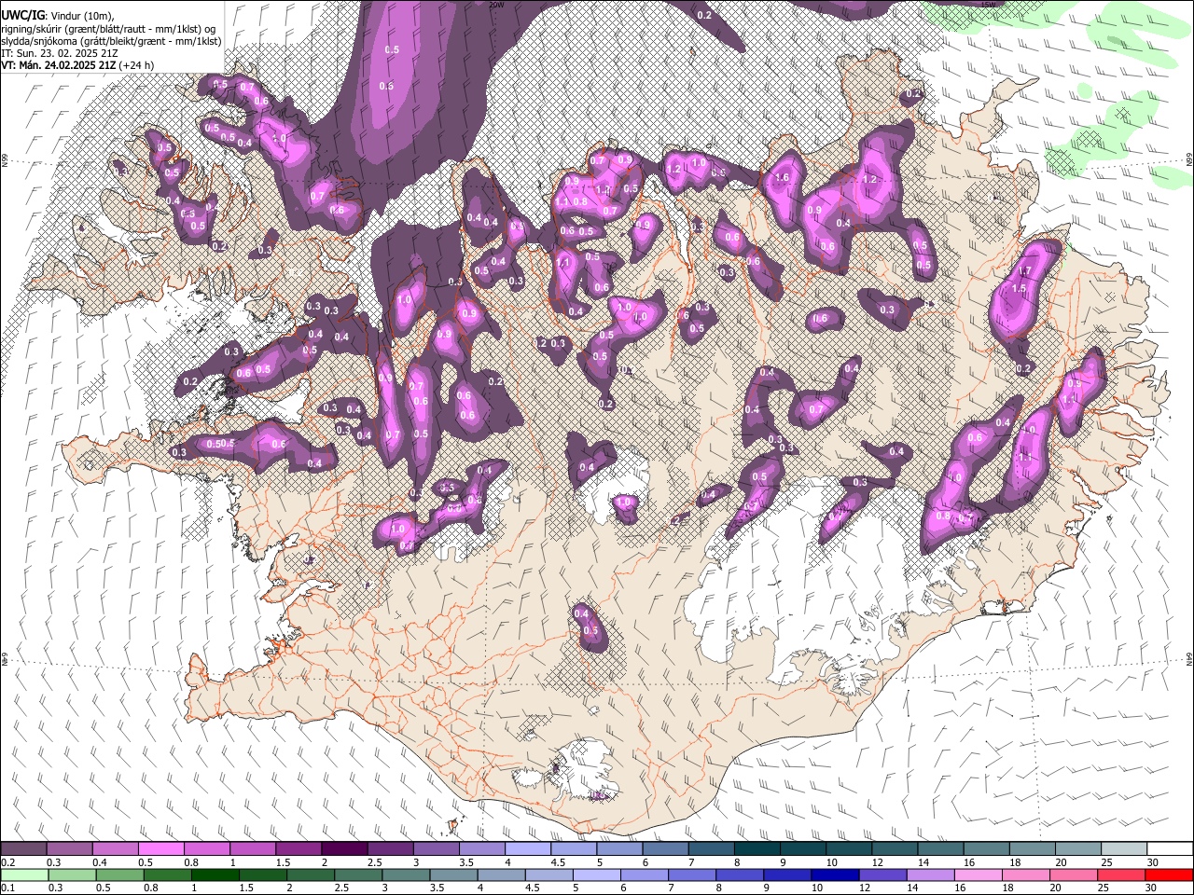Image resolution: width=1194 pixels, height=895 pixels.
Task: Click the '1.7' precipitation value in east Iceland
Action: (1023, 271)
